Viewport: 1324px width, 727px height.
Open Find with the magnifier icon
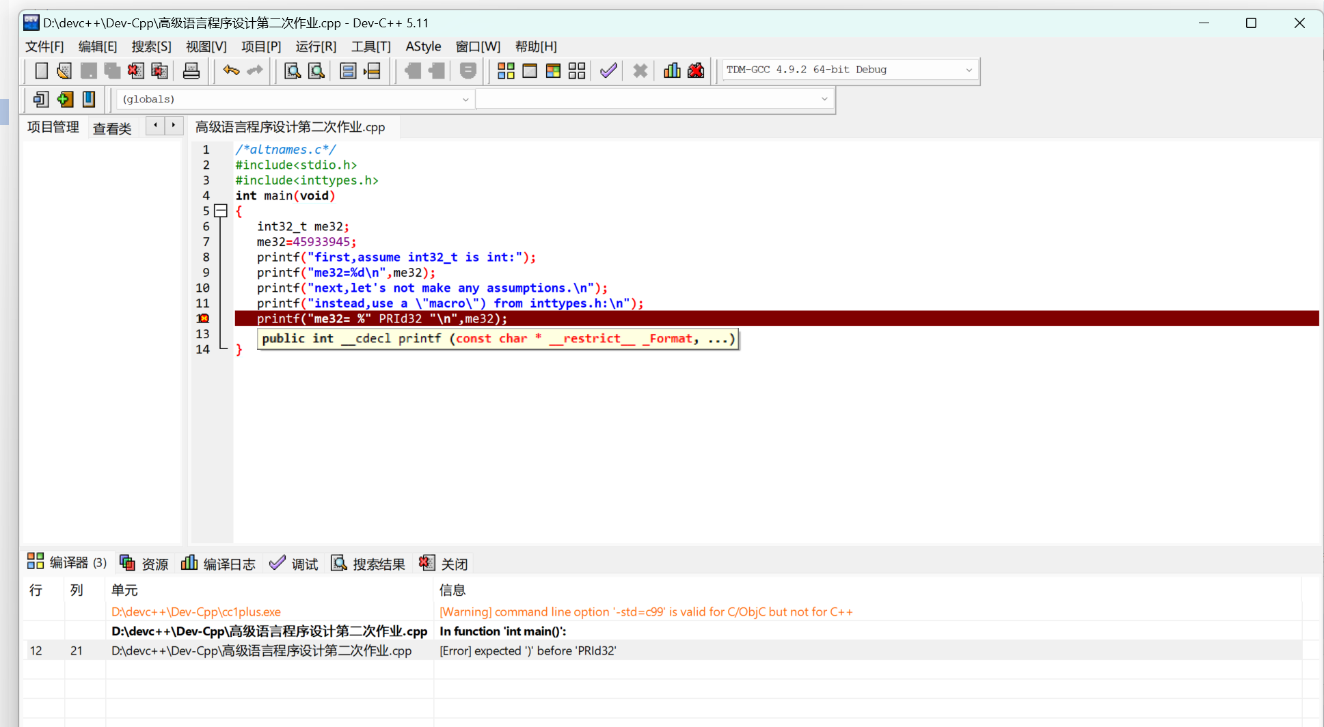293,70
